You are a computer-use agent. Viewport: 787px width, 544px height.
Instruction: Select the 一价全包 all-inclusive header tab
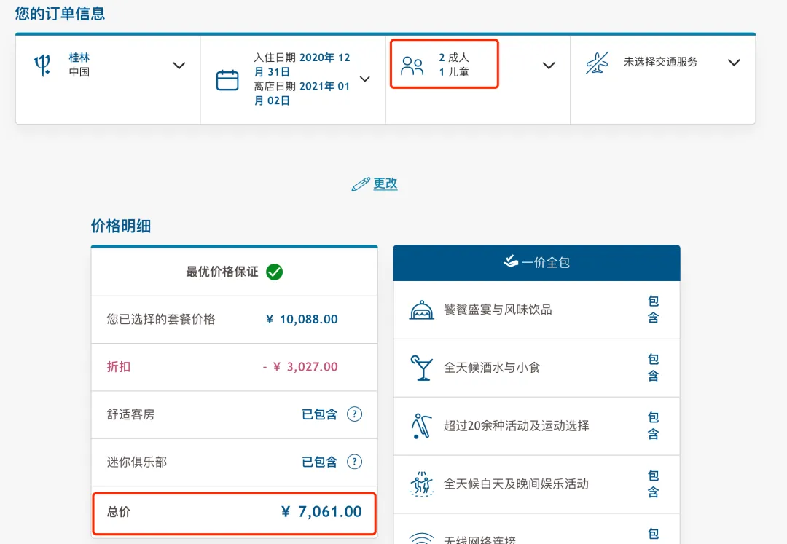pyautogui.click(x=536, y=263)
